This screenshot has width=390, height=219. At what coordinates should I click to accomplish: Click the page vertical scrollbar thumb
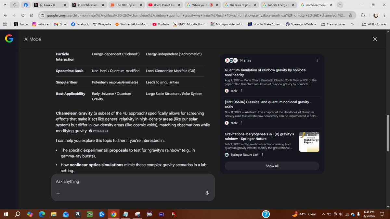[x=387, y=133]
